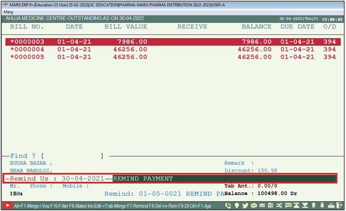Click the BALANCE column header
The height and width of the screenshot is (211, 346).
[257, 27]
